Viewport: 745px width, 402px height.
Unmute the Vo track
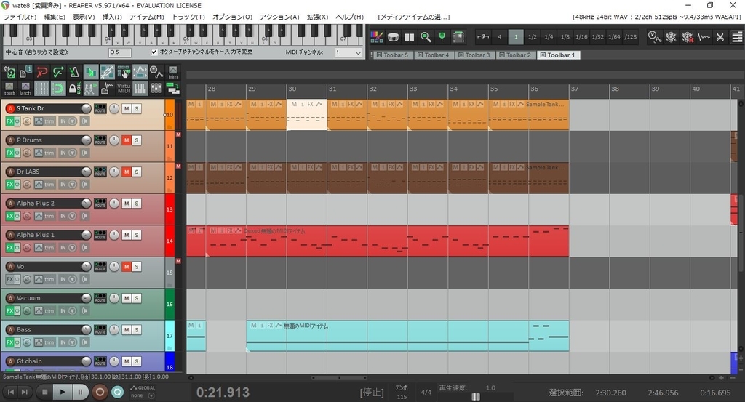pos(127,267)
